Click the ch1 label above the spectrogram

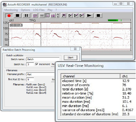point(12,20)
